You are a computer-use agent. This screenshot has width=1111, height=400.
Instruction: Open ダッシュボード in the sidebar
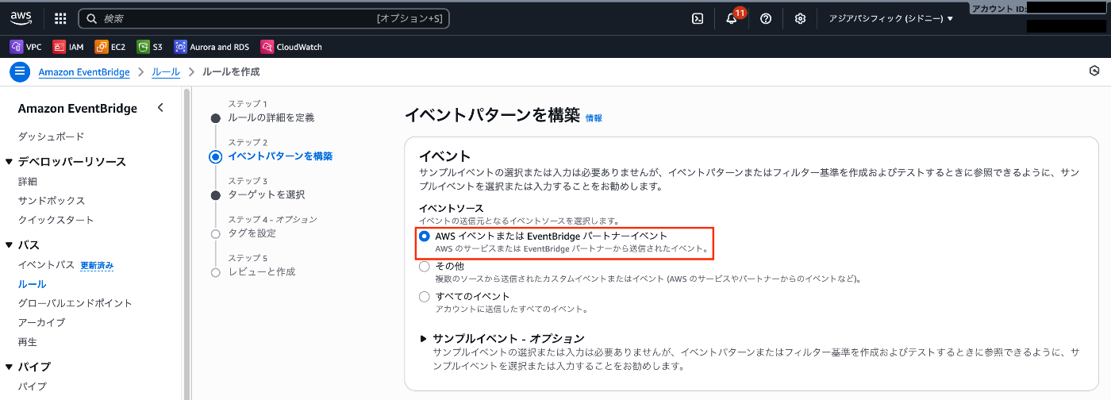point(51,137)
